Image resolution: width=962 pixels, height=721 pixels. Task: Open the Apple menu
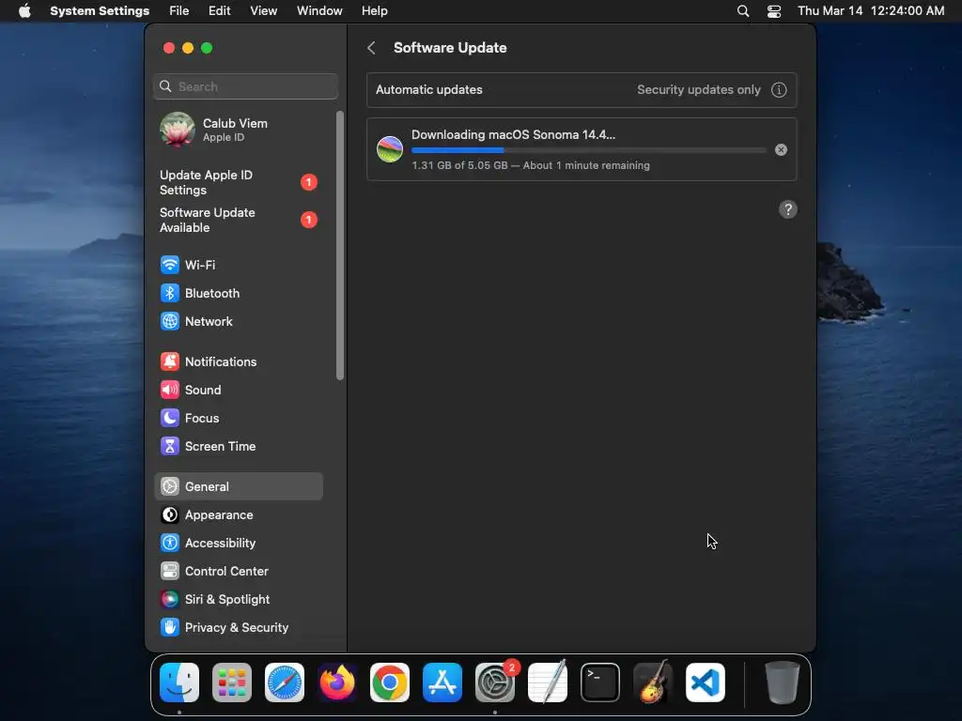pos(24,10)
